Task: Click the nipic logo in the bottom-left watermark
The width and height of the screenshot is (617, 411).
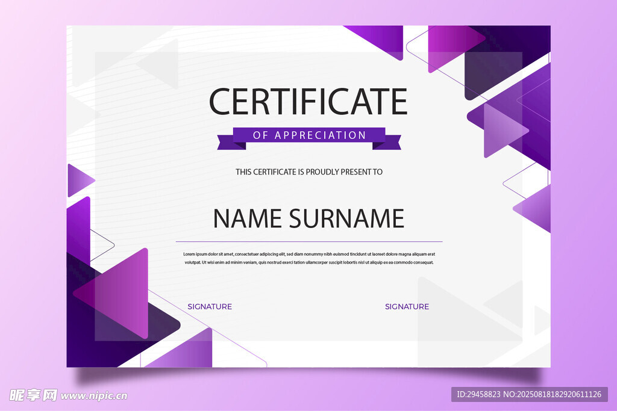Action: (33, 395)
